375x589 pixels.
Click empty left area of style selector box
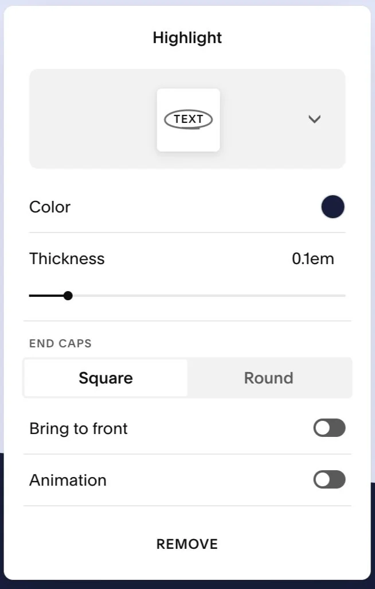click(x=86, y=119)
